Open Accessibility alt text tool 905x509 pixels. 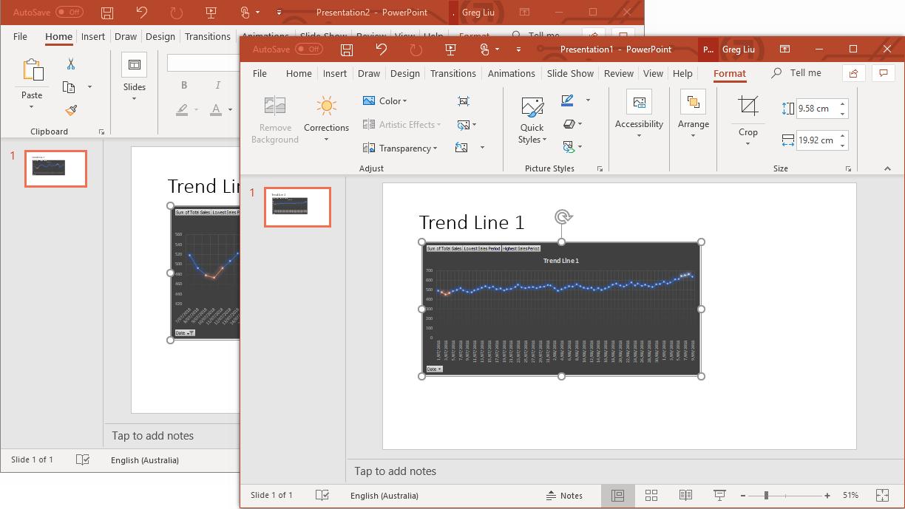(639, 113)
